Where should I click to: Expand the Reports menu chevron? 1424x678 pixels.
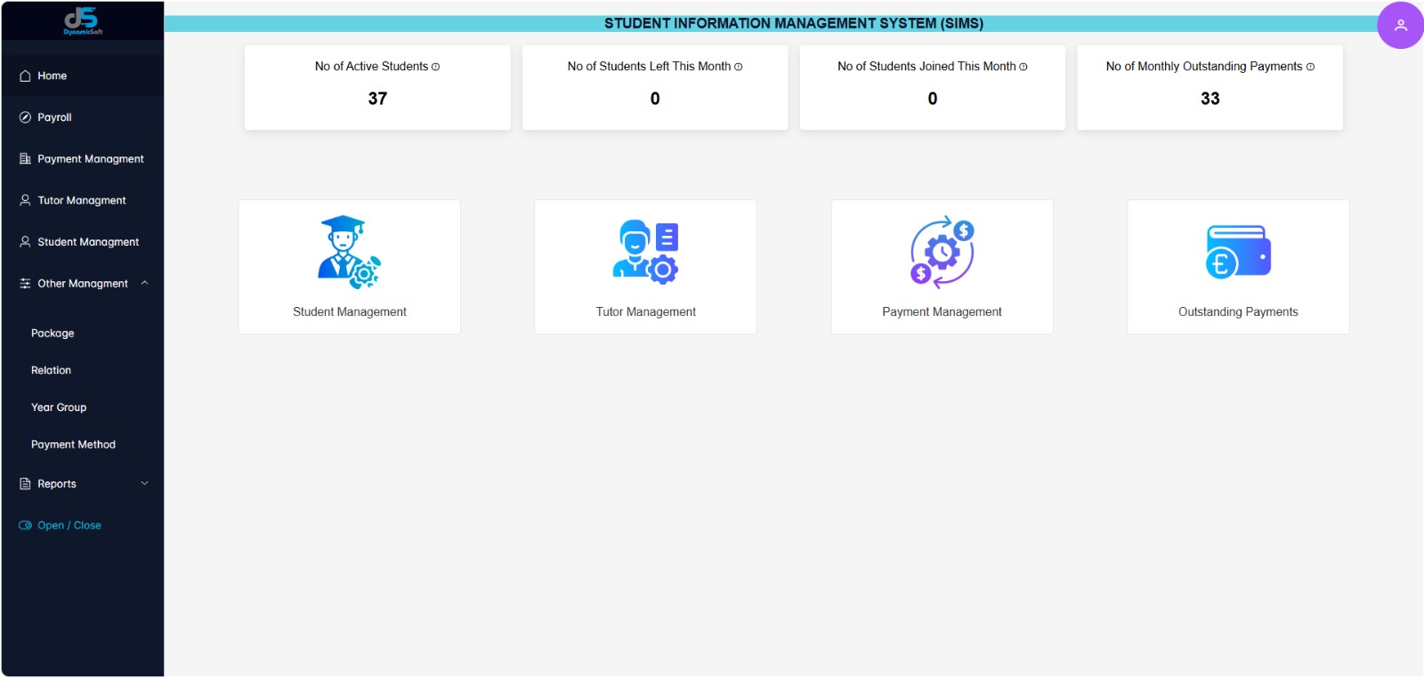coord(144,484)
